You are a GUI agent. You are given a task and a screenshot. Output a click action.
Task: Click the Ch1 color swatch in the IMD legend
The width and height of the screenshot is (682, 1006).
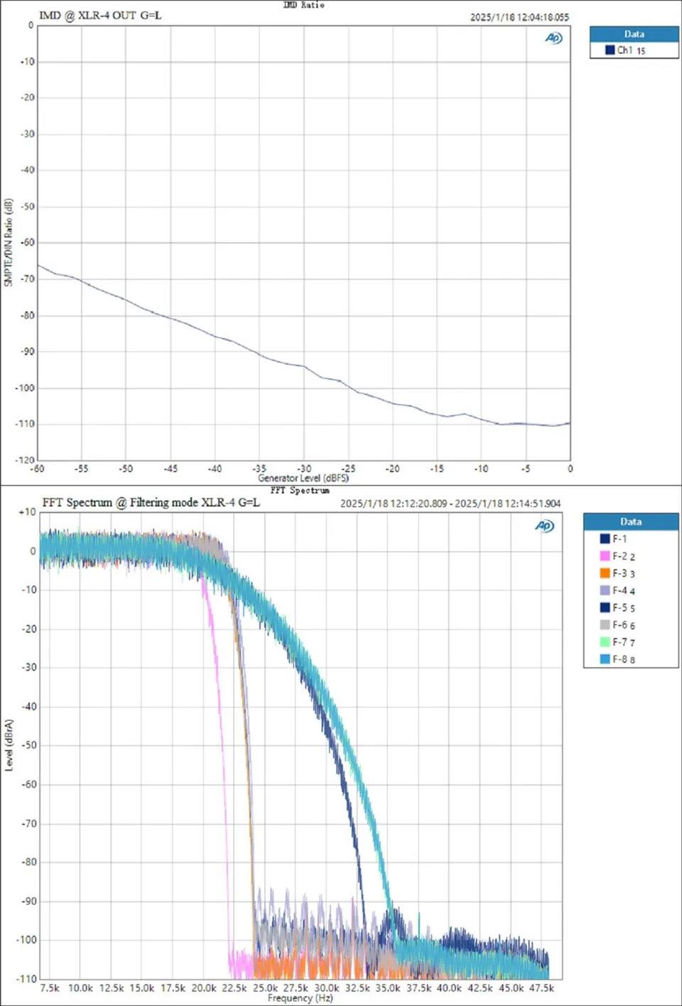[x=610, y=50]
